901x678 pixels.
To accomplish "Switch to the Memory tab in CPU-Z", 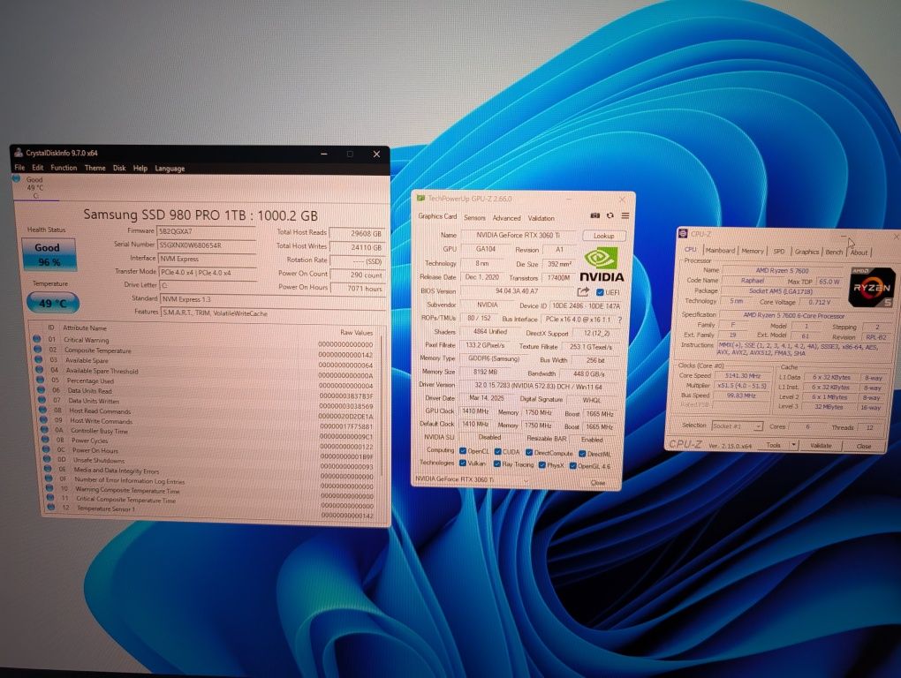I will click(753, 251).
